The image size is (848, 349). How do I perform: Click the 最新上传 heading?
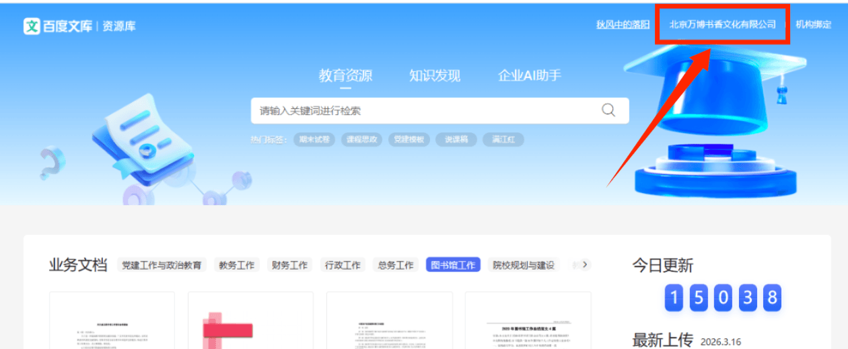662,340
